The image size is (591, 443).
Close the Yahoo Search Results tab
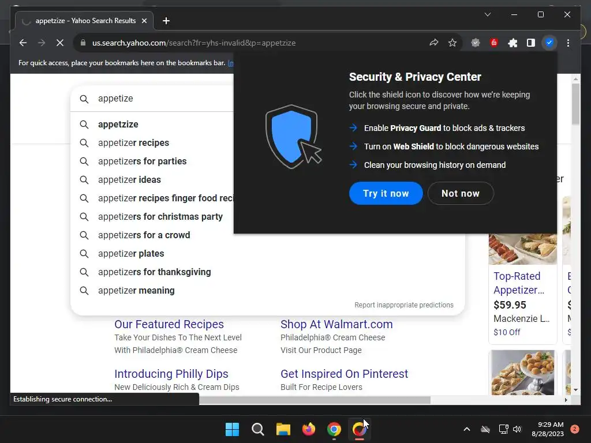144,21
